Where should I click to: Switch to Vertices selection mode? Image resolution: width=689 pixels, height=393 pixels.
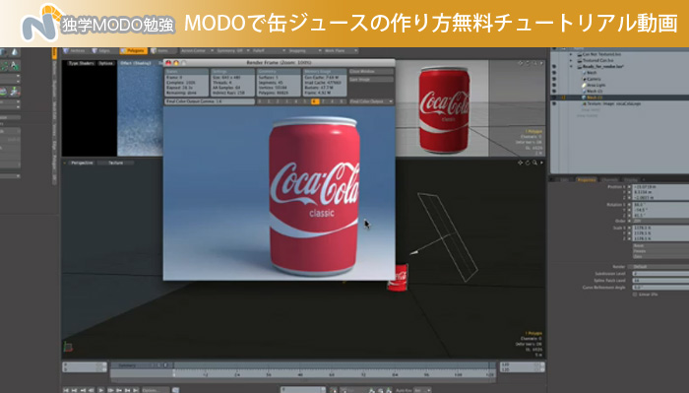pos(76,51)
